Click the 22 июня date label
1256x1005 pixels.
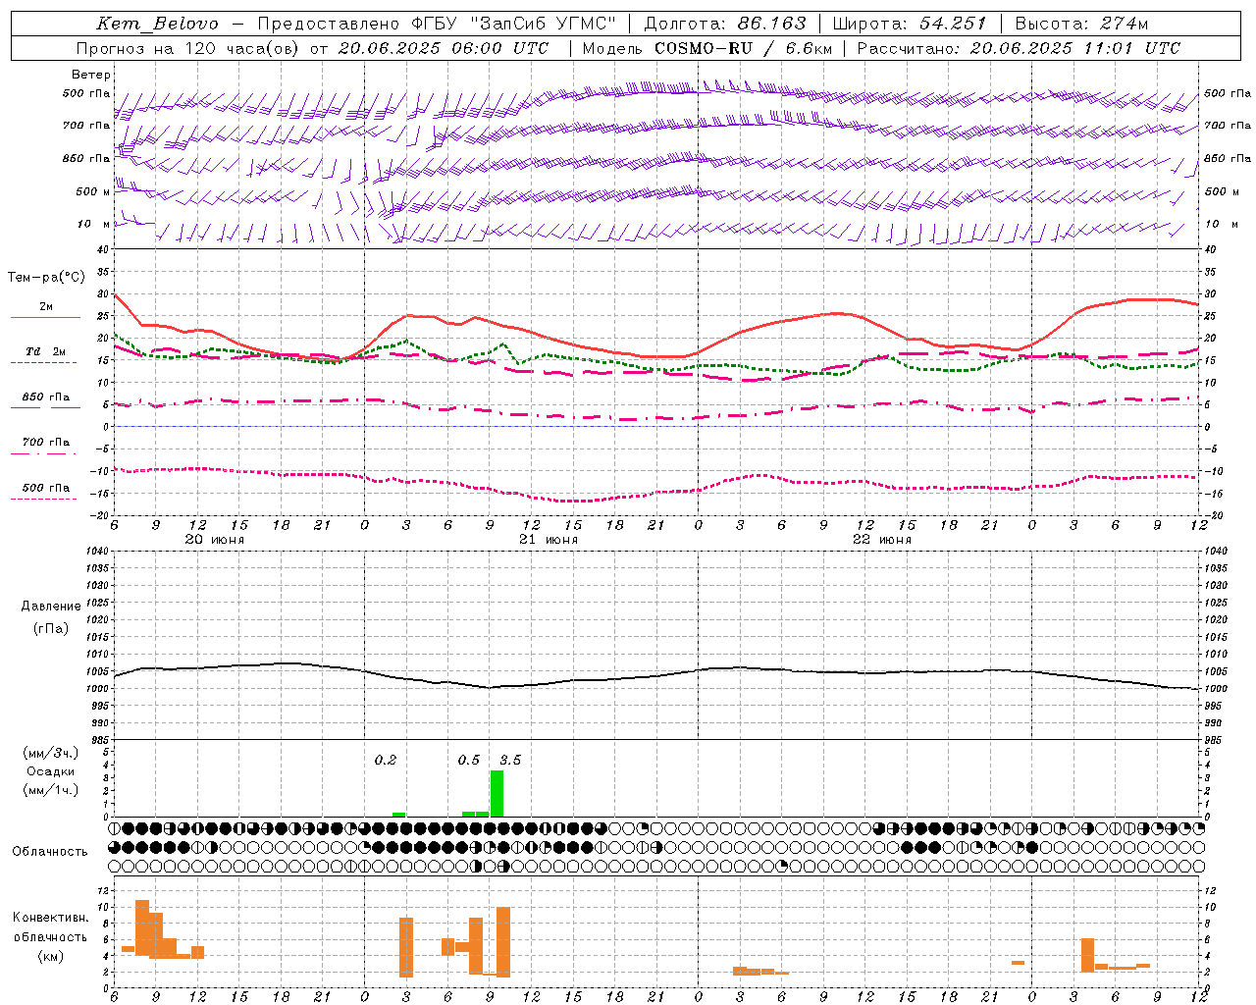(x=882, y=540)
